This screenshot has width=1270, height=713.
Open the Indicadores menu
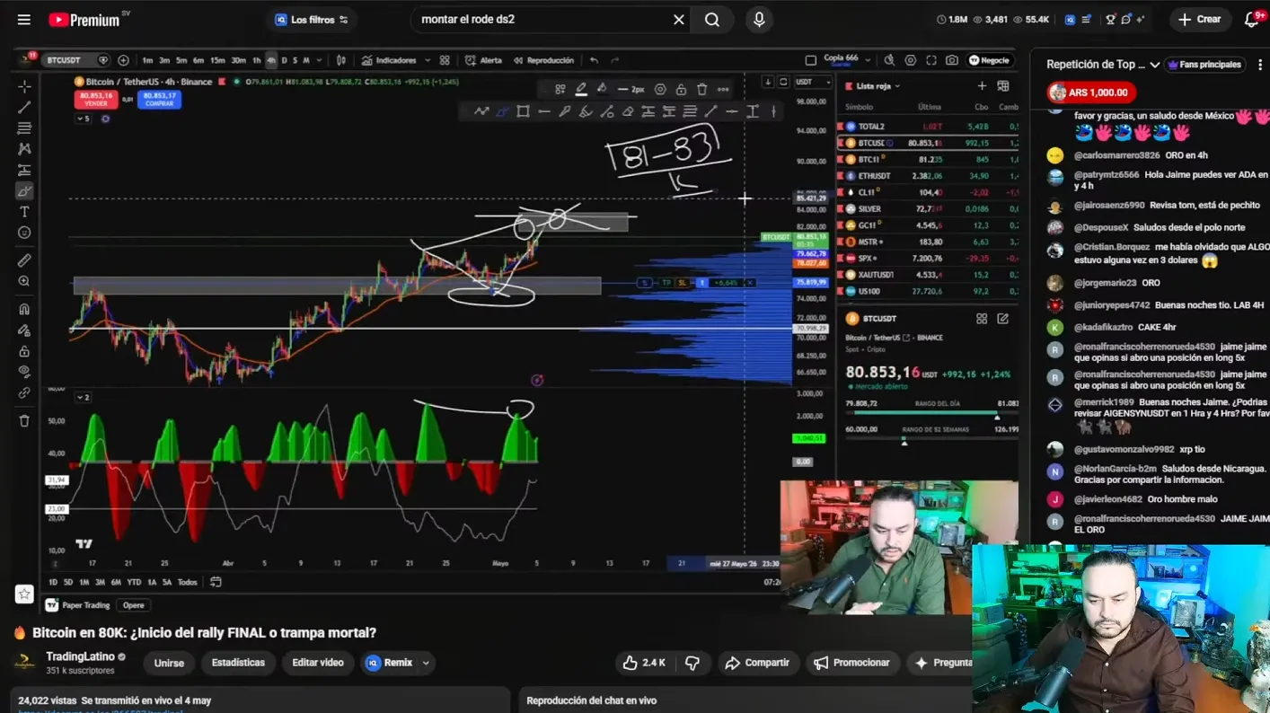coord(389,60)
